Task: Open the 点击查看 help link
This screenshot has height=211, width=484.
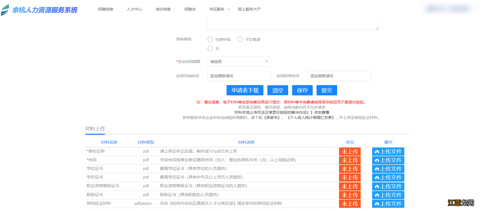Action: [x=322, y=112]
